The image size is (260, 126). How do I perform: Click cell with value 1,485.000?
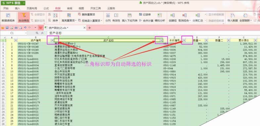coord(219,65)
